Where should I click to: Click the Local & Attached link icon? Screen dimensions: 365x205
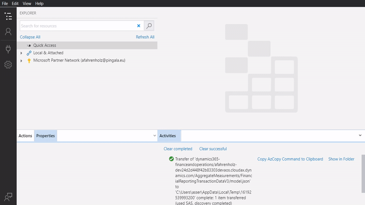[29, 53]
